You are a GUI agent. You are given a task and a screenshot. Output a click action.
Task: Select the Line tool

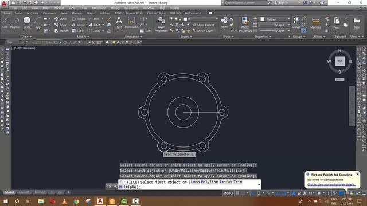coord(5,23)
